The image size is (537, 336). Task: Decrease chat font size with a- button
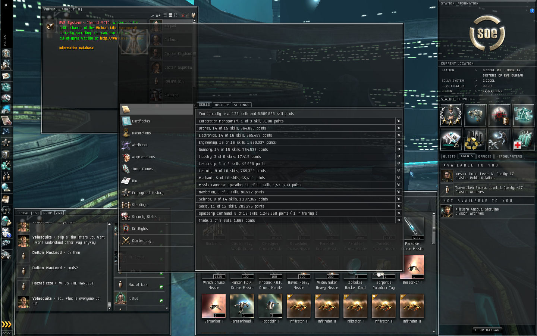tap(153, 16)
